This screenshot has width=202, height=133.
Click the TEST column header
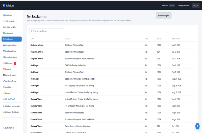coord(146,39)
